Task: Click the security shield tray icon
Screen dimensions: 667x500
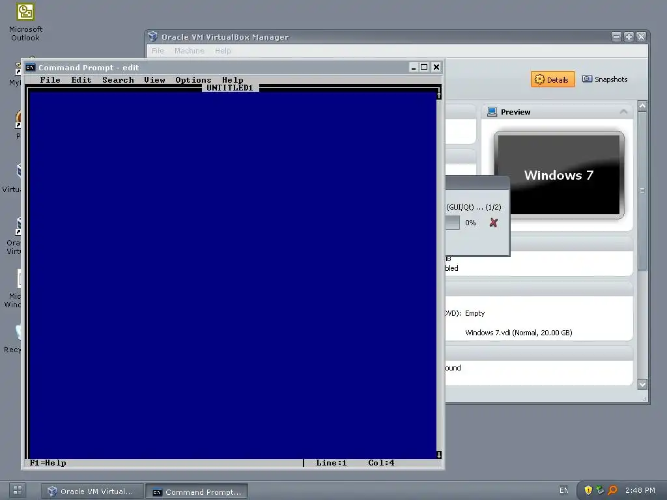Action: [588, 490]
